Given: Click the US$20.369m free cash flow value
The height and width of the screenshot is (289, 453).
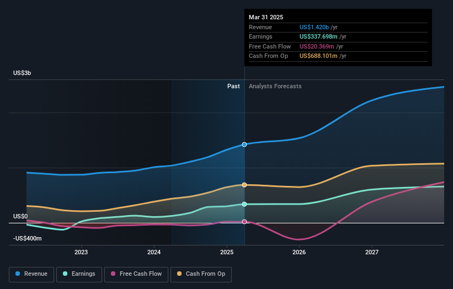Looking at the screenshot, I should tap(317, 46).
